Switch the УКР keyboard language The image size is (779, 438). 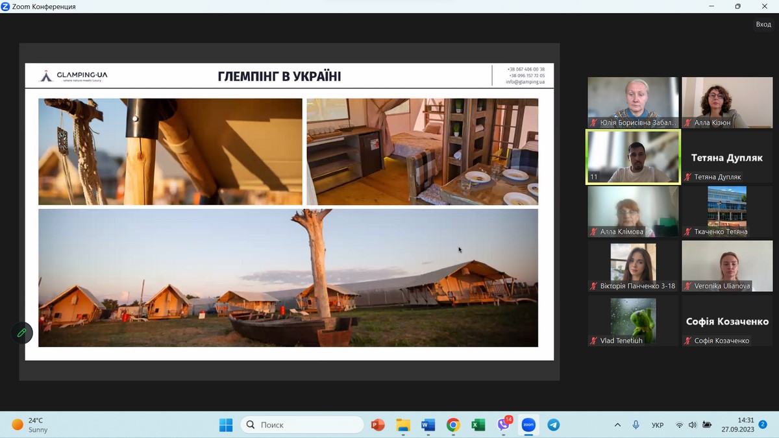[x=657, y=425]
